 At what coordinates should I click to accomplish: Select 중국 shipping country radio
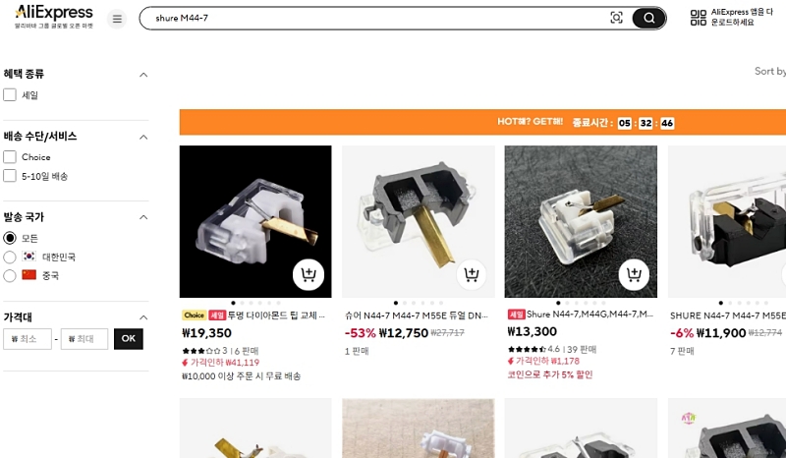pyautogui.click(x=10, y=275)
